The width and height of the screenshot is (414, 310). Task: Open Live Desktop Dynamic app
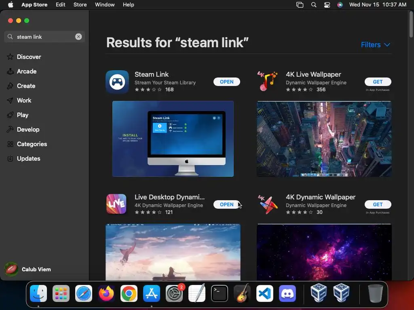point(226,204)
